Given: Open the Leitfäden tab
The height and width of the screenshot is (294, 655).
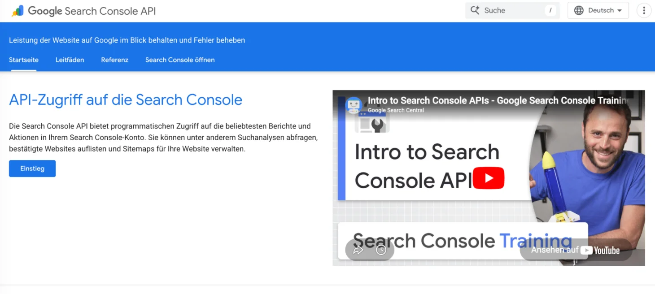Looking at the screenshot, I should (70, 60).
